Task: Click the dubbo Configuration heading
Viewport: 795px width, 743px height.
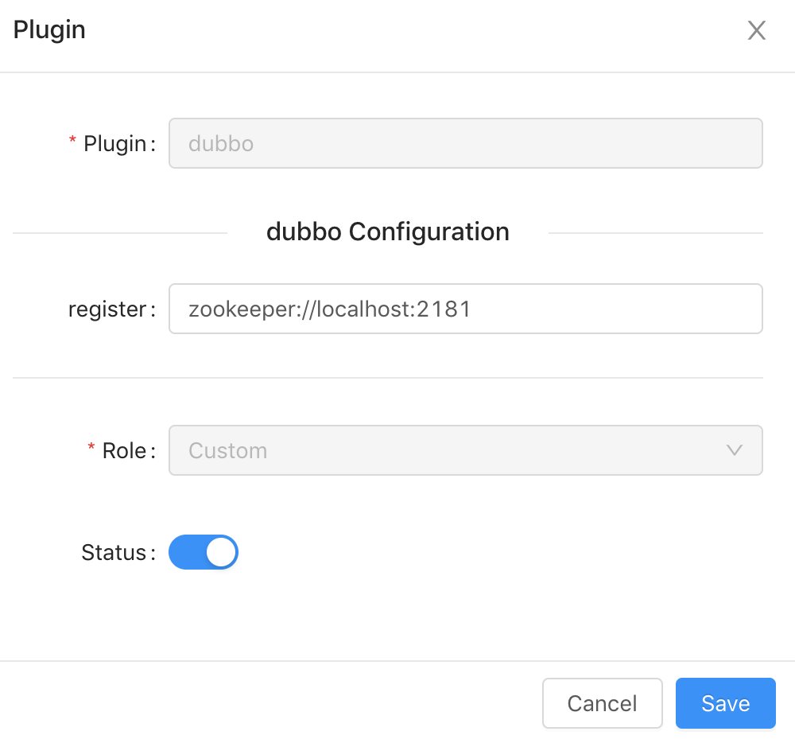Action: click(388, 231)
